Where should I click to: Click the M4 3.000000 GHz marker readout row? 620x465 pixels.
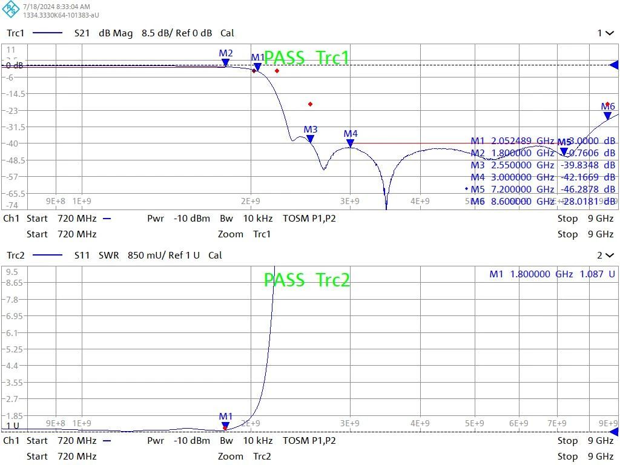(542, 177)
